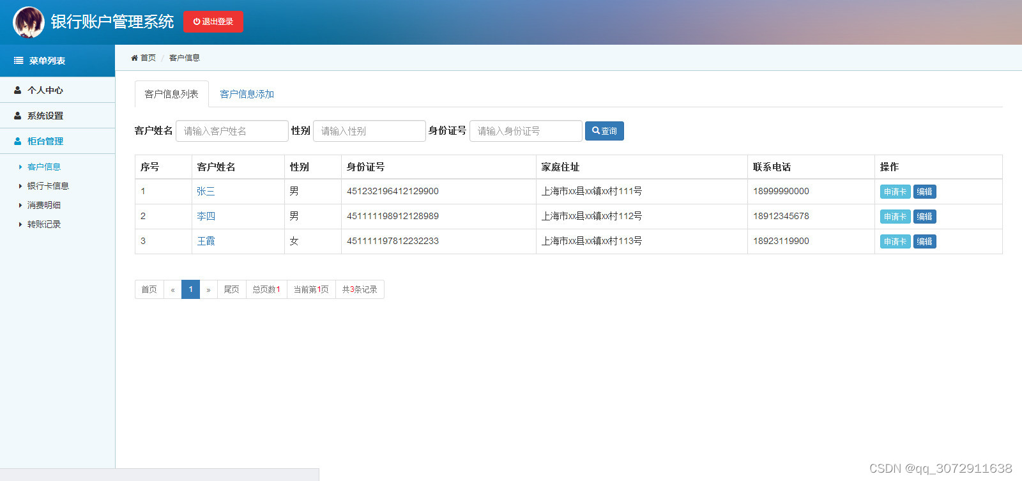Viewport: 1022px width, 481px height.
Task: Click phone number 18923119900
Action: [781, 241]
